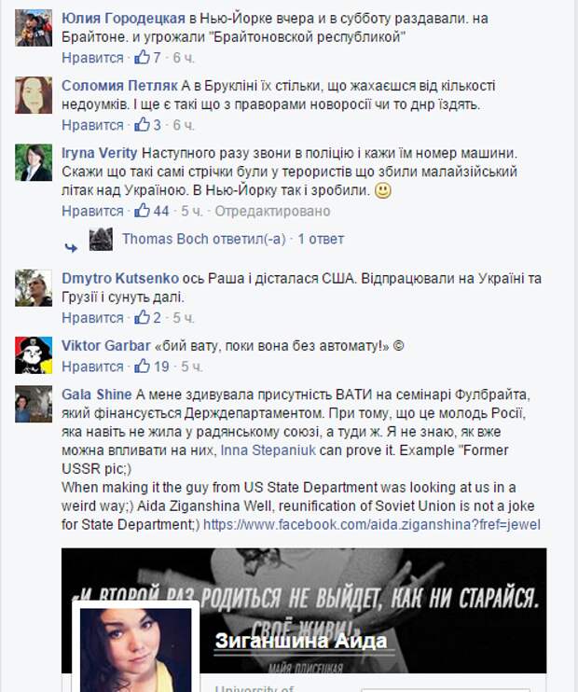
Task: Open Viktor Garbar's pirate avatar
Action: 34,355
